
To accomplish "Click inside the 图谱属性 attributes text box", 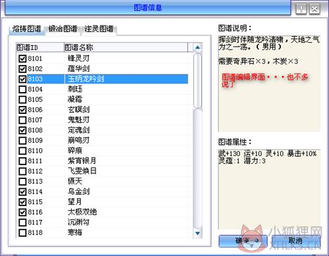I will pos(269,190).
